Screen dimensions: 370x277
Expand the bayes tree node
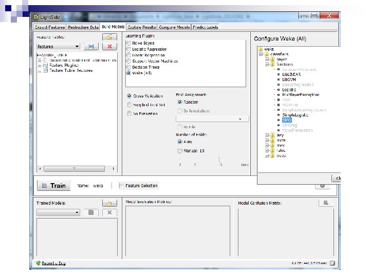(x=267, y=59)
